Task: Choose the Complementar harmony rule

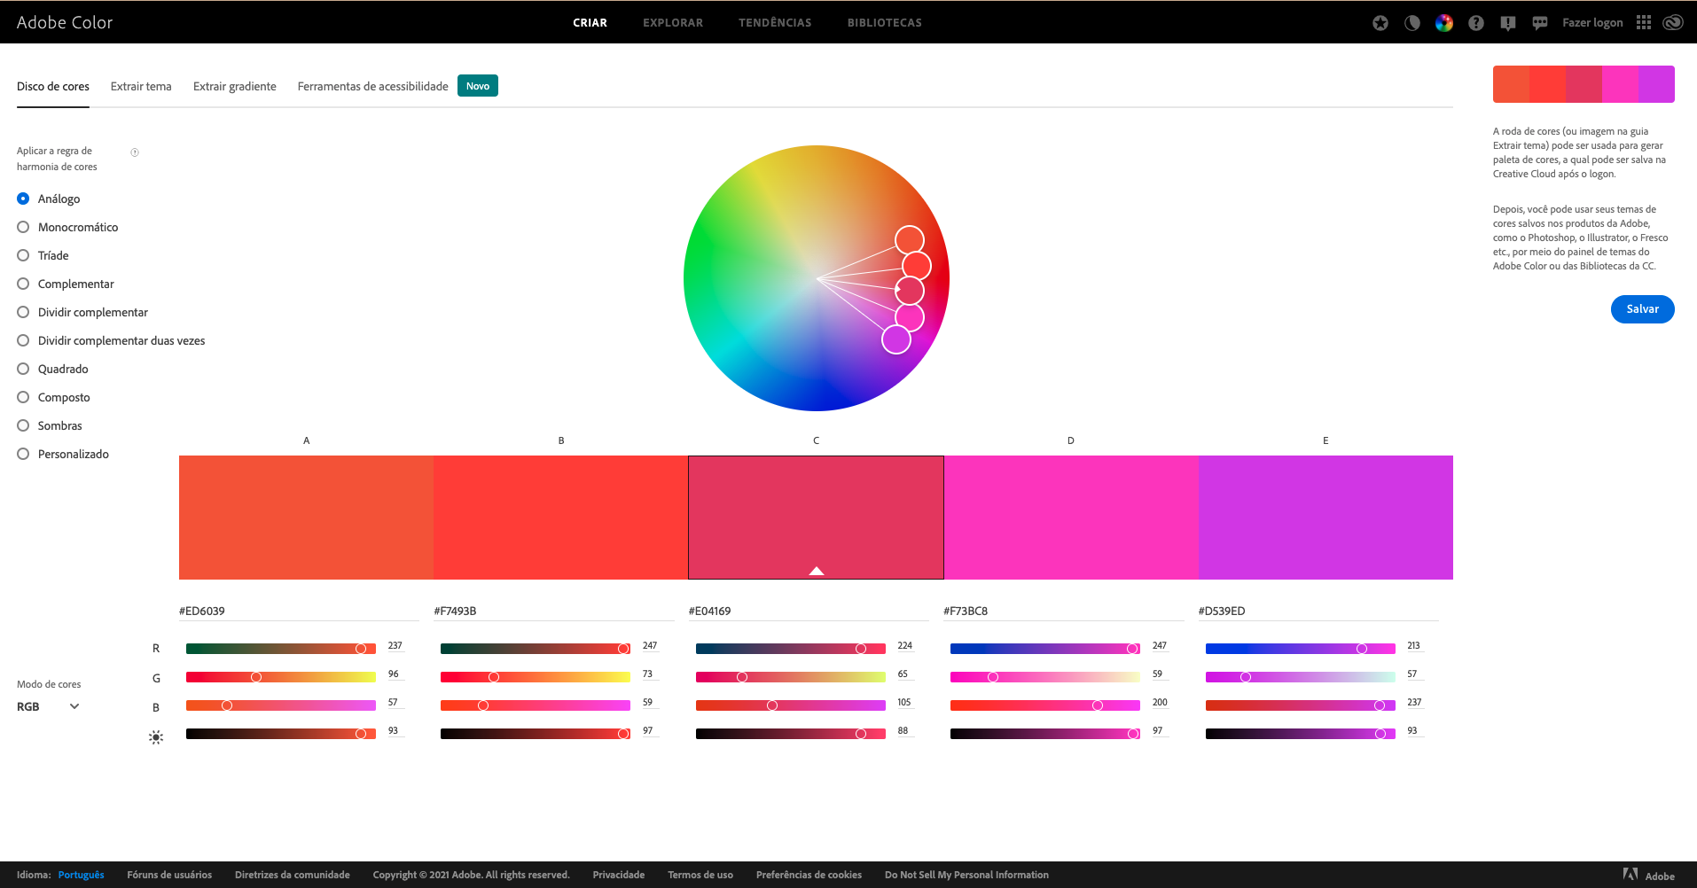Action: click(22, 284)
